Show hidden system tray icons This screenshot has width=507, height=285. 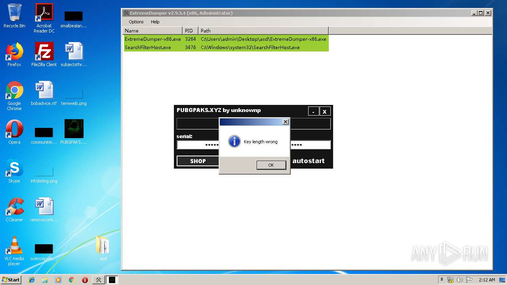tap(442, 280)
